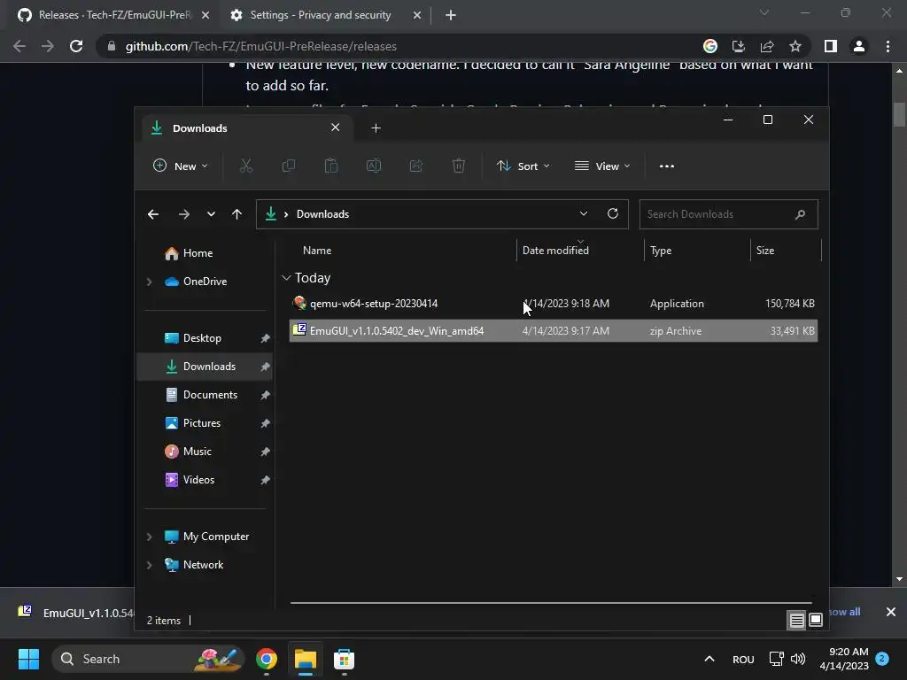This screenshot has height=680, width=907.
Task: Show hidden system tray icons
Action: coord(709,659)
